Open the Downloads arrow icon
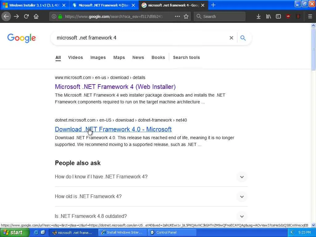The width and height of the screenshot is (316, 237). (259, 16)
